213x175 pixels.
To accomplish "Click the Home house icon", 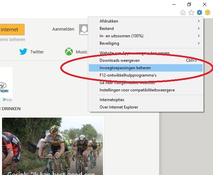I will point(183,13).
